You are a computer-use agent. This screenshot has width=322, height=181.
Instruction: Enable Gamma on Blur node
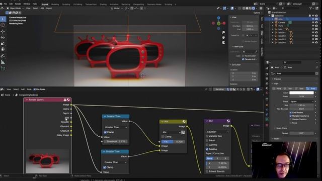tap(207, 145)
